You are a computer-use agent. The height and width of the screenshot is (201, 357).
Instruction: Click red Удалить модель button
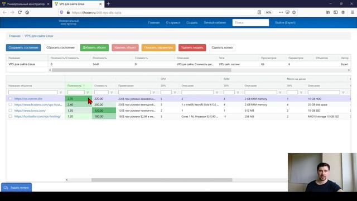tap(192, 47)
